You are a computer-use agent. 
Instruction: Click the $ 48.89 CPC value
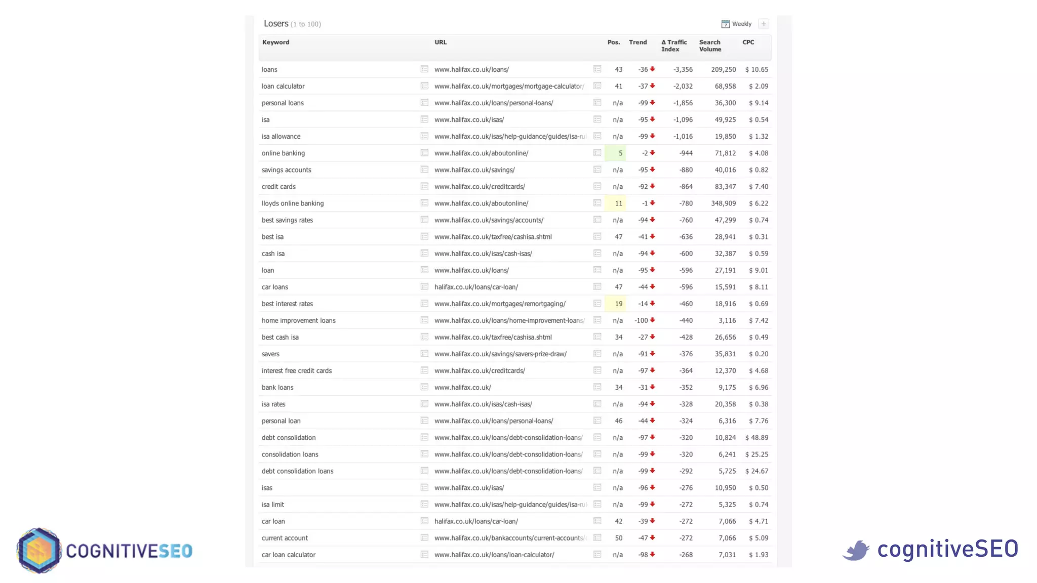756,438
